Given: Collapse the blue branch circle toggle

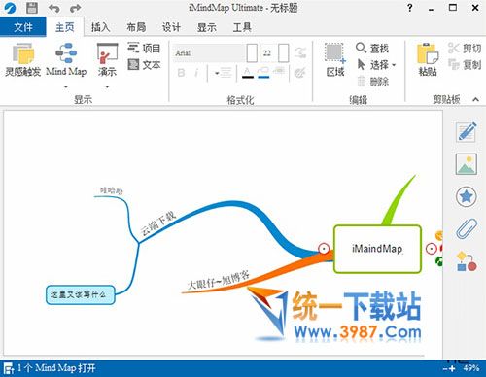Looking at the screenshot, I should (x=324, y=249).
